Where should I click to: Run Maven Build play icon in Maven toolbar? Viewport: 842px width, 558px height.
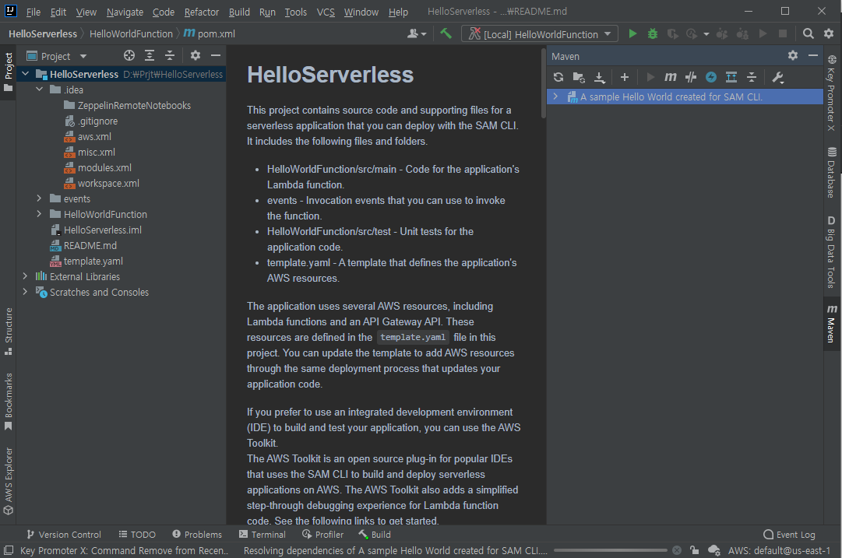[x=650, y=77]
